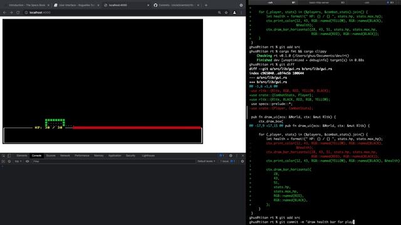This screenshot has width=401, height=225.
Task: Bookmark this page with the star icon
Action: click(x=226, y=12)
